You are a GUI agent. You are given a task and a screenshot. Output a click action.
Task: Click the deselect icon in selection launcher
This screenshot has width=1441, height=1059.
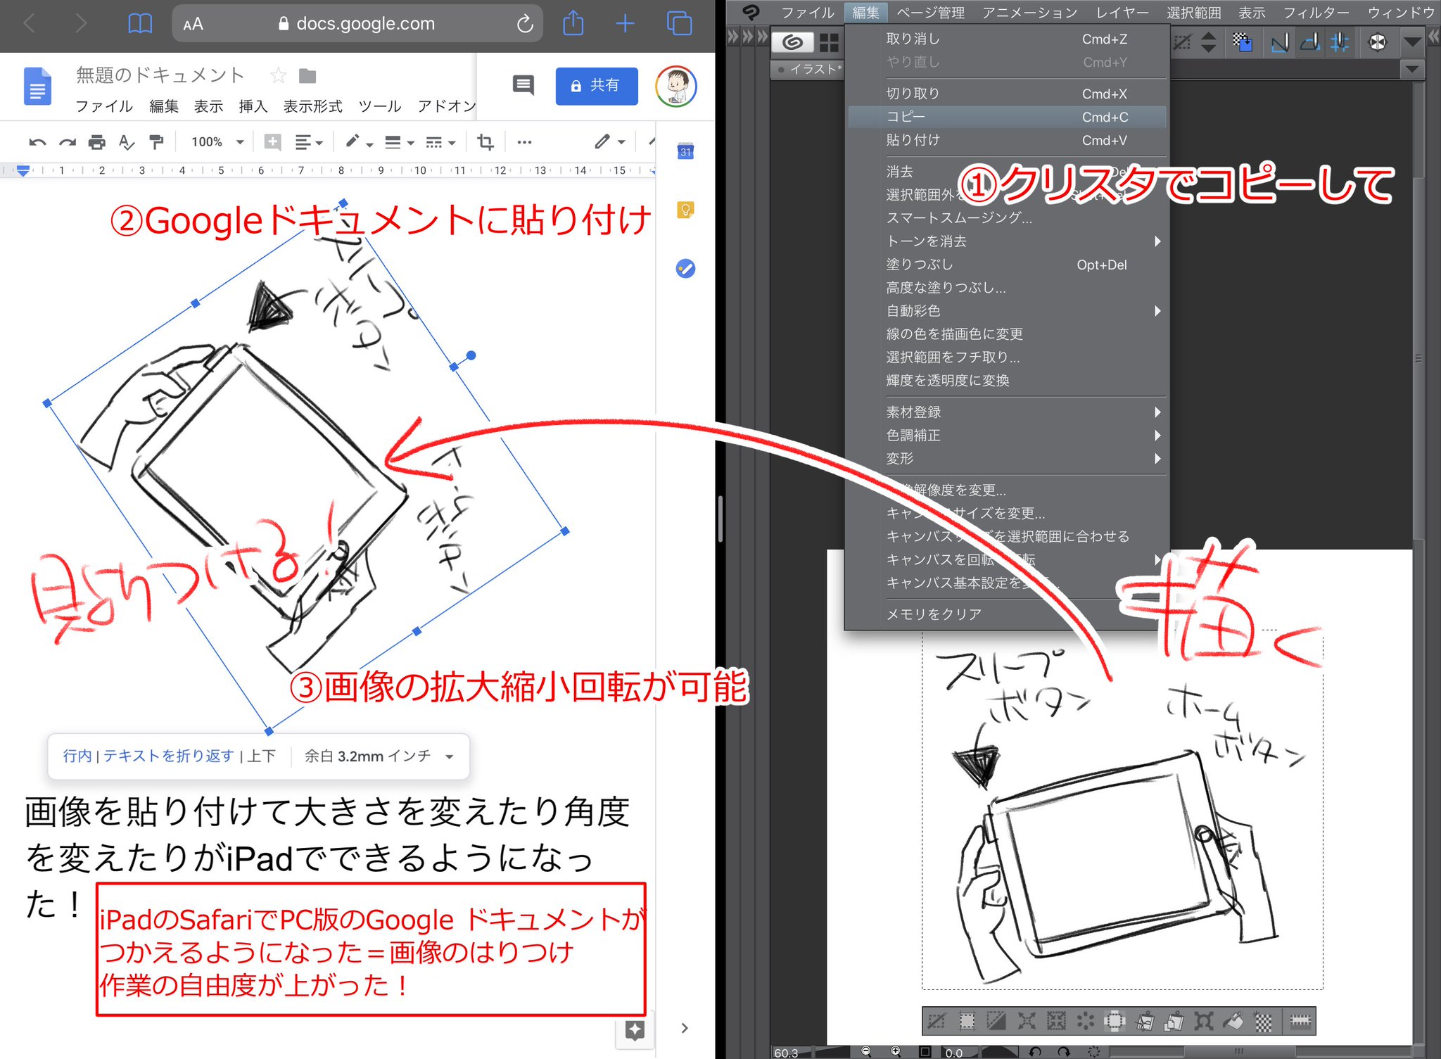coord(937,1021)
